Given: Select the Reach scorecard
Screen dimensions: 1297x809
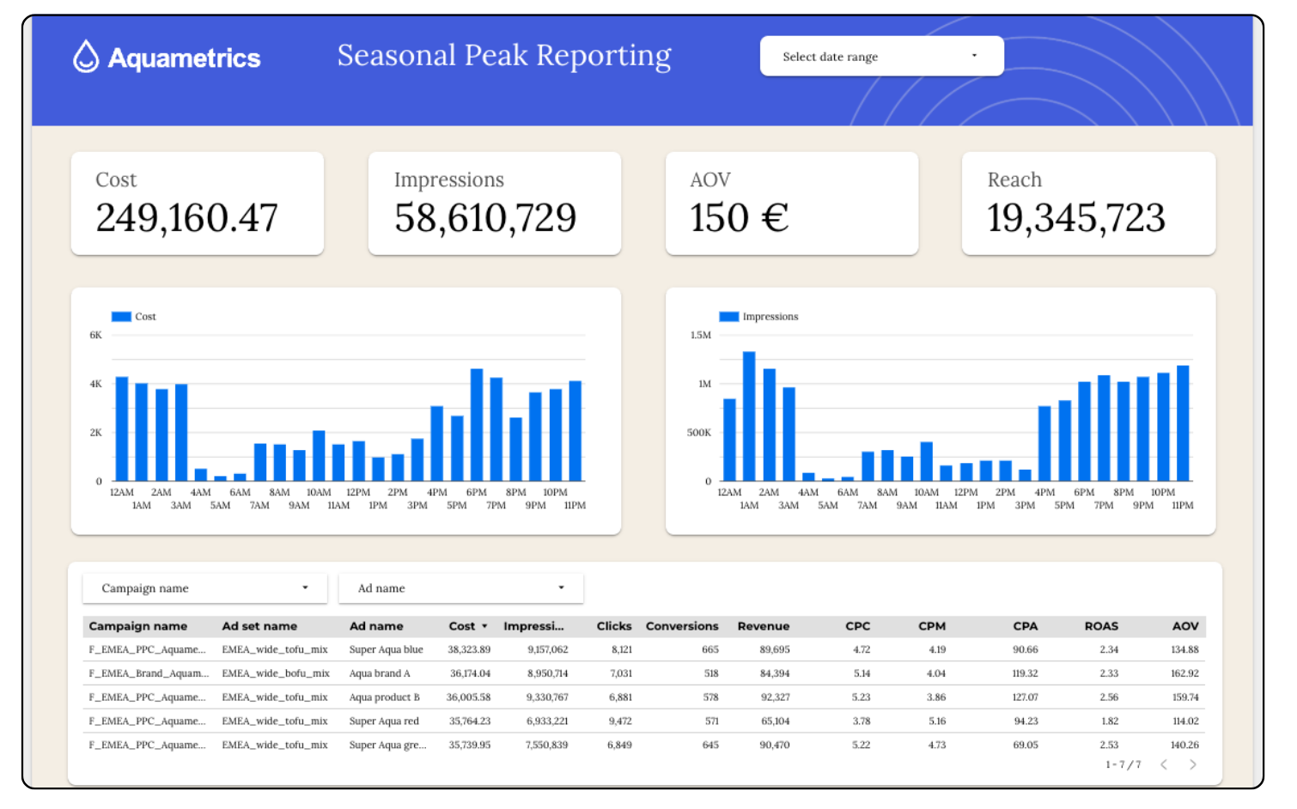Looking at the screenshot, I should tap(1088, 204).
